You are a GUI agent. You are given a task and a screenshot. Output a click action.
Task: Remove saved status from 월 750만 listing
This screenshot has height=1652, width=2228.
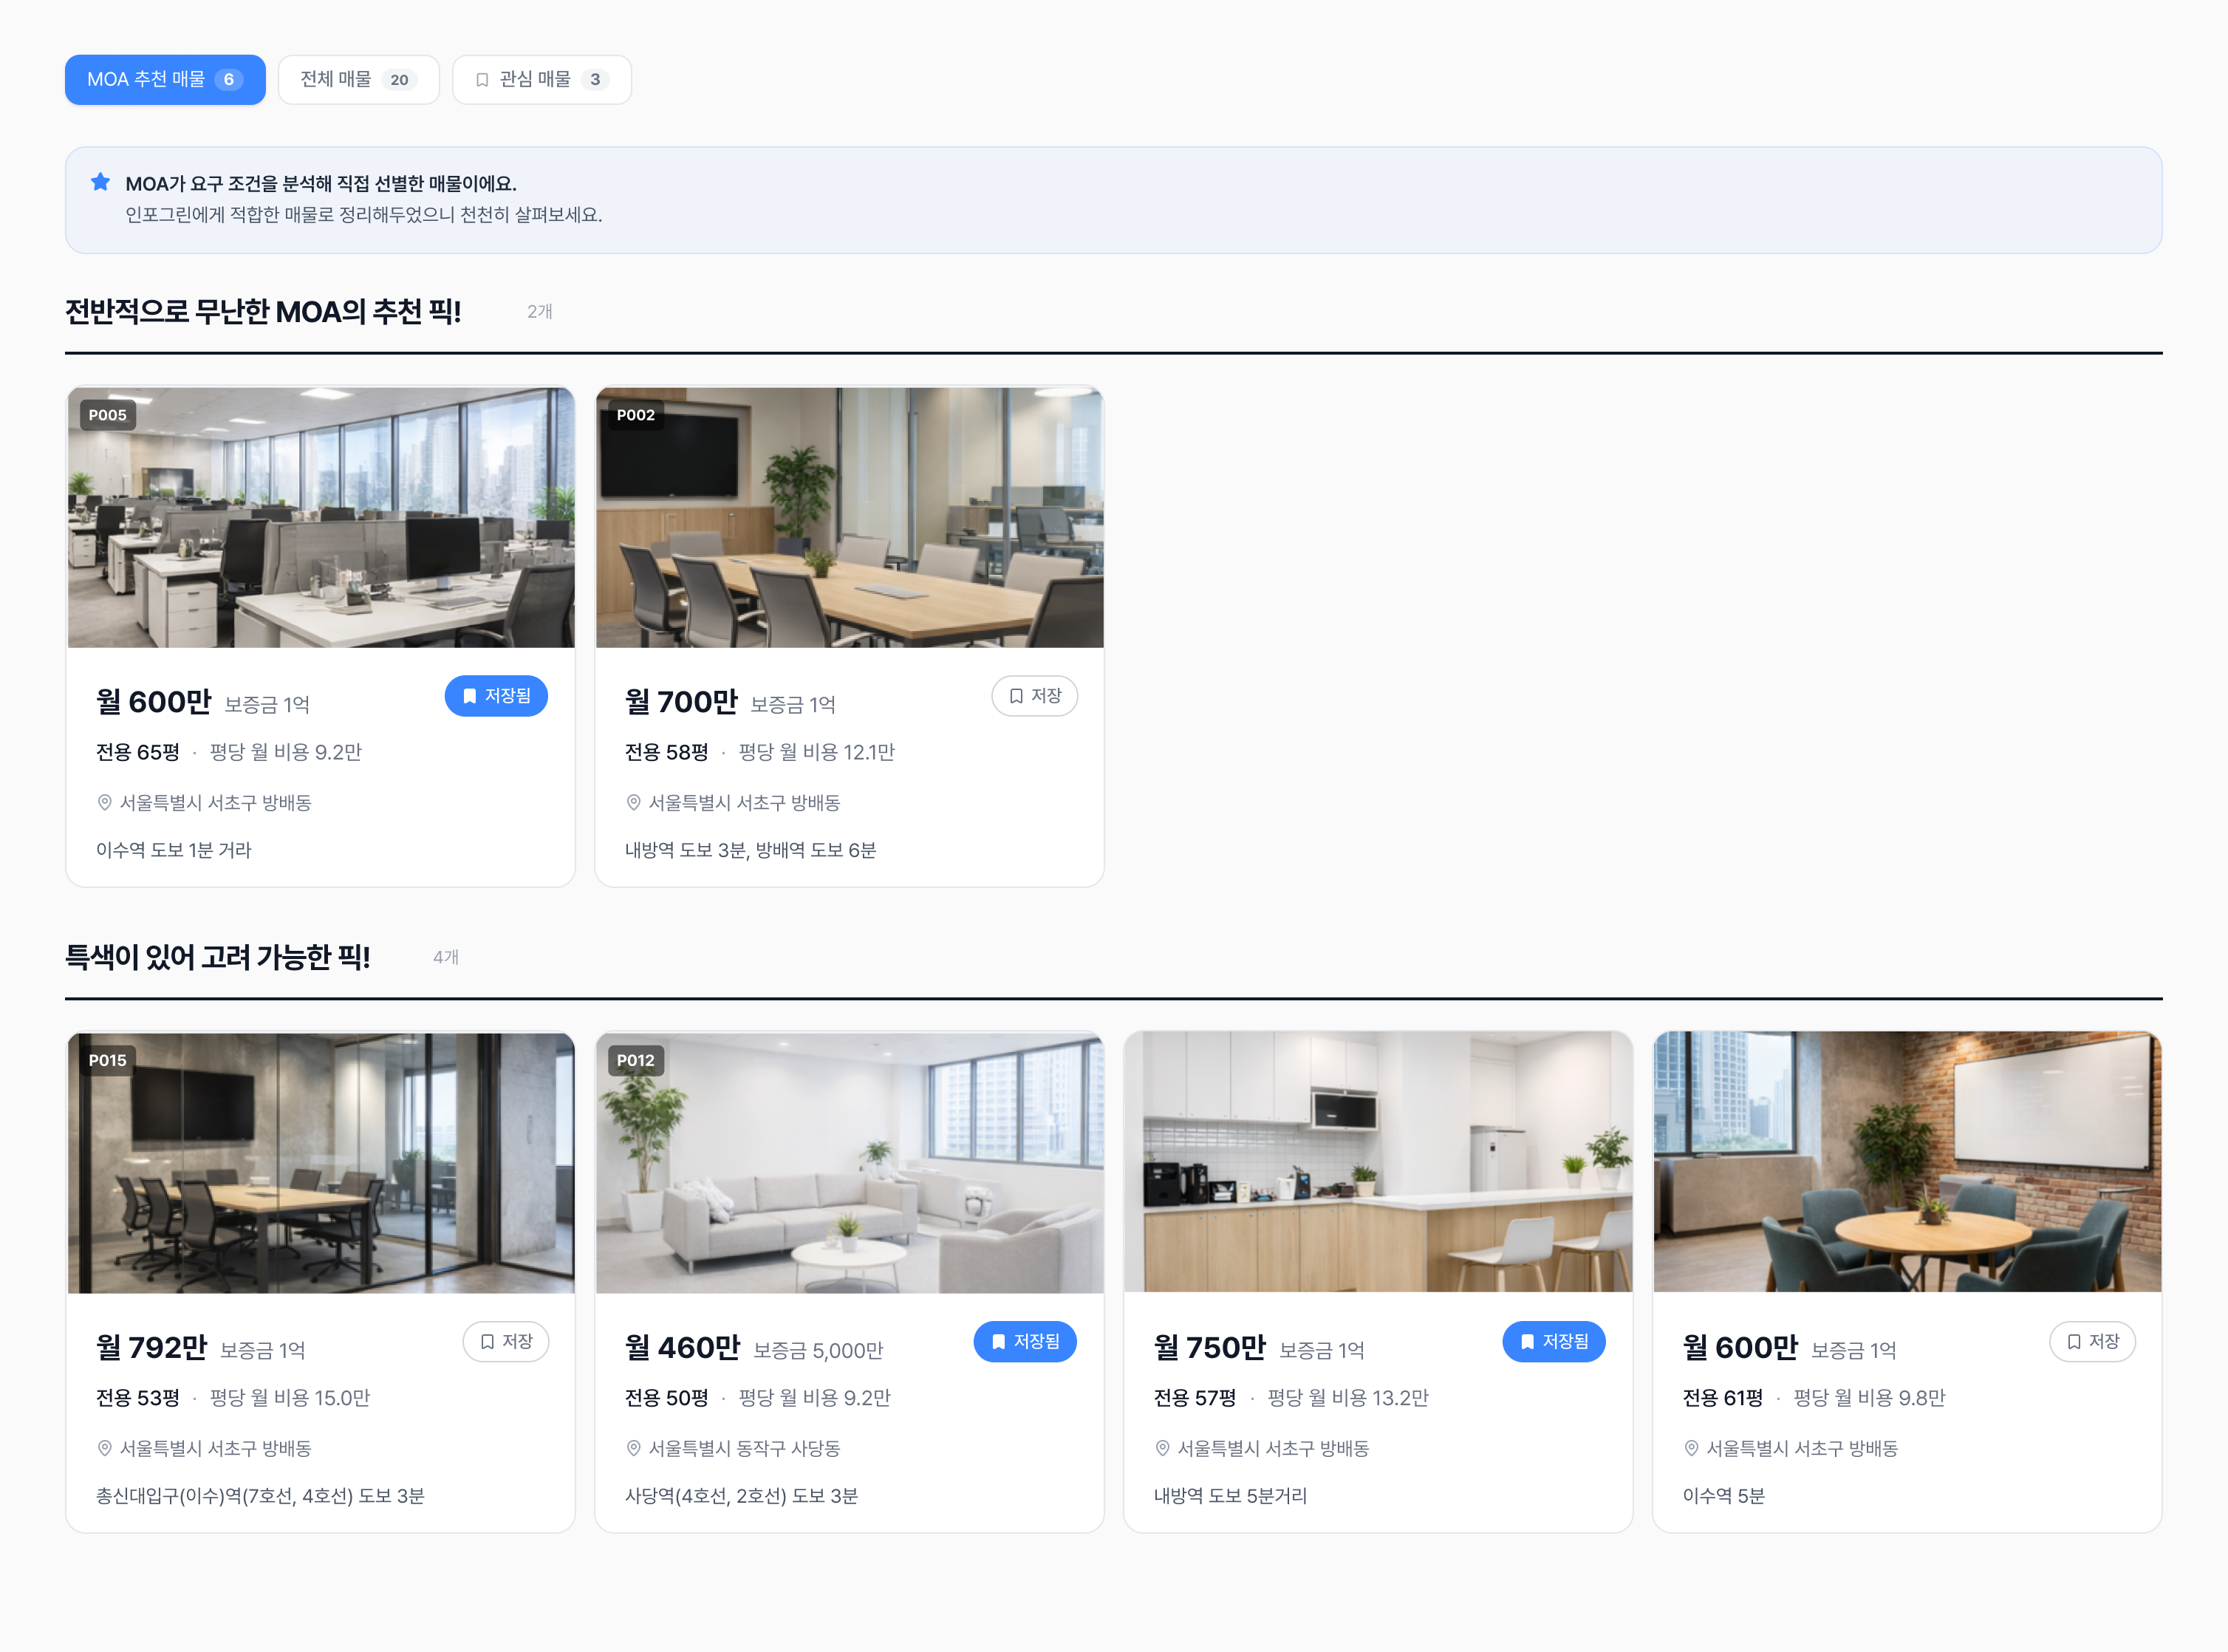click(x=1554, y=1342)
